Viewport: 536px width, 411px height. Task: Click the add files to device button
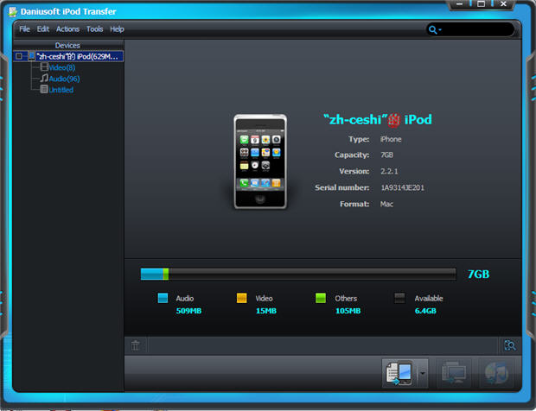(399, 374)
